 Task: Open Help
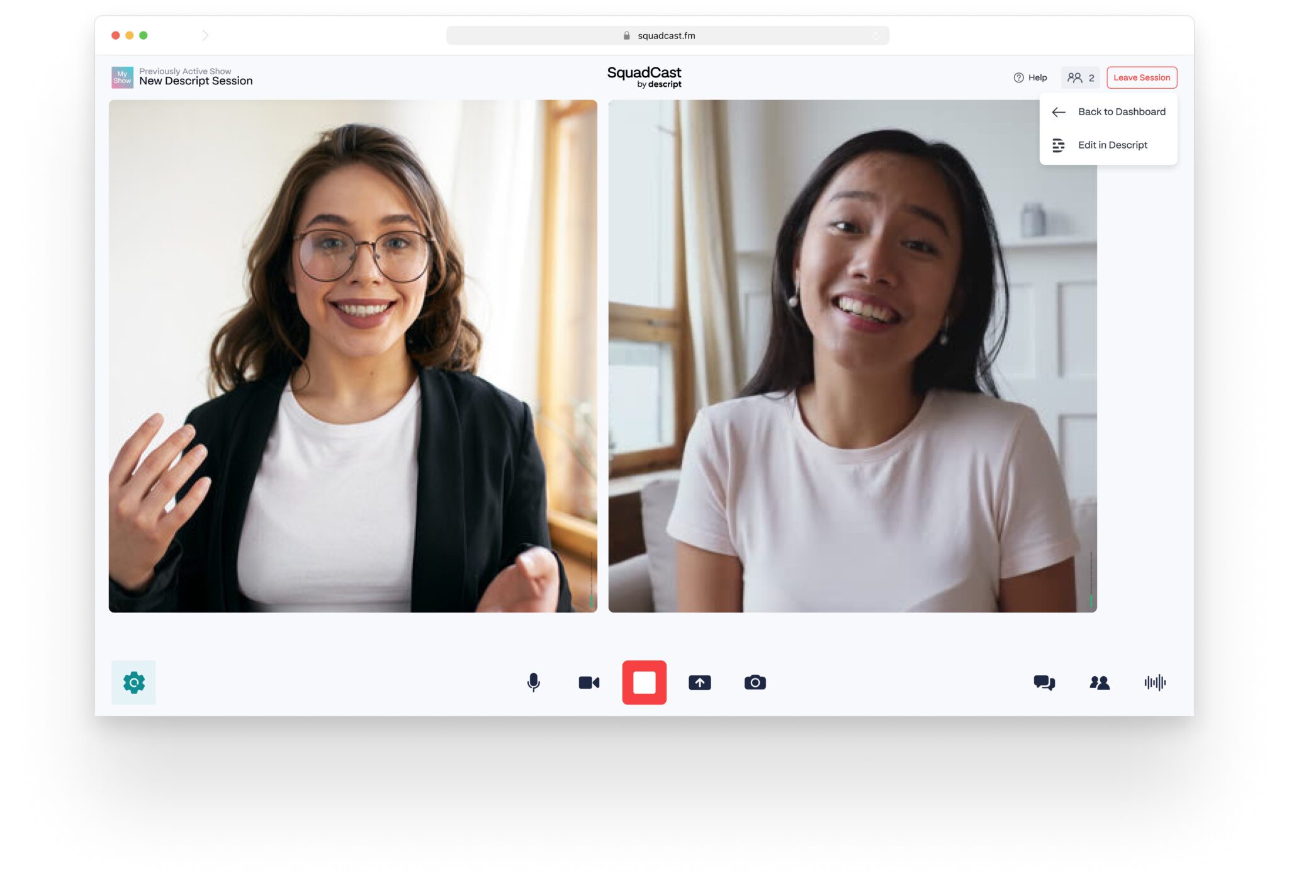point(1031,77)
